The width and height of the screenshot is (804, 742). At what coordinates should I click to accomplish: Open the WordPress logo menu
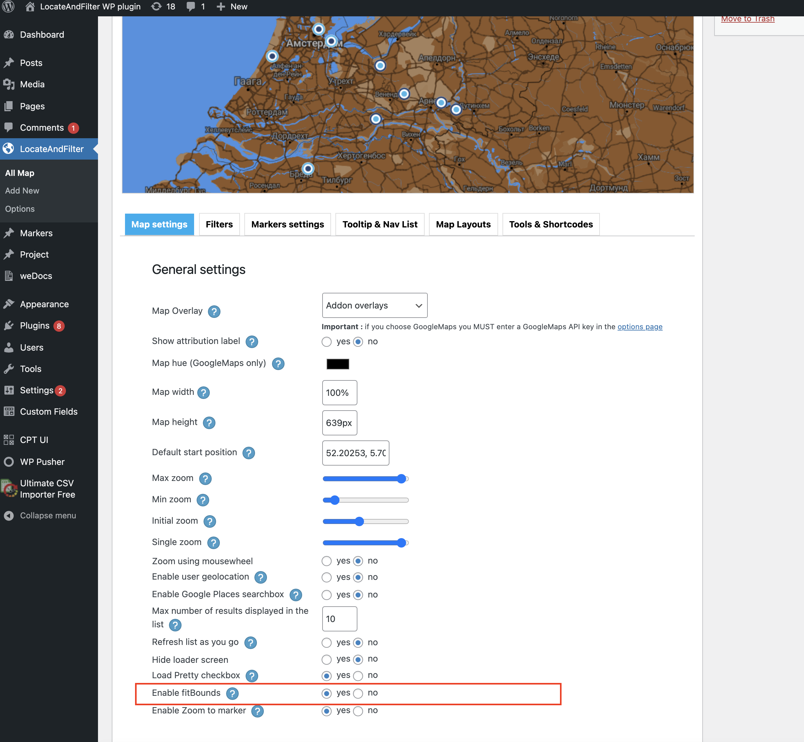pos(8,6)
